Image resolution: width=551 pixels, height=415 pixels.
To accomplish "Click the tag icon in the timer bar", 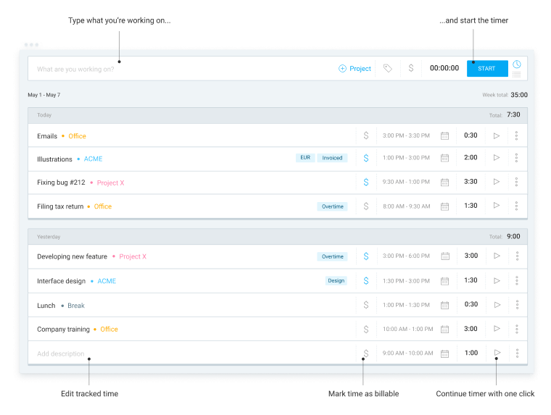I will pyautogui.click(x=388, y=68).
